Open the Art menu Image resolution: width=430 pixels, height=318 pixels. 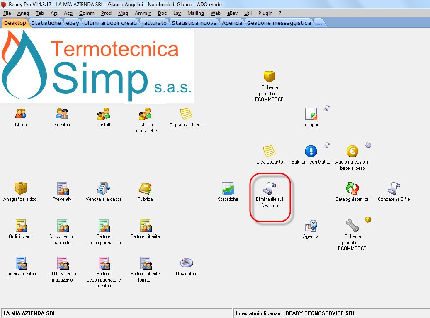[x=54, y=13]
